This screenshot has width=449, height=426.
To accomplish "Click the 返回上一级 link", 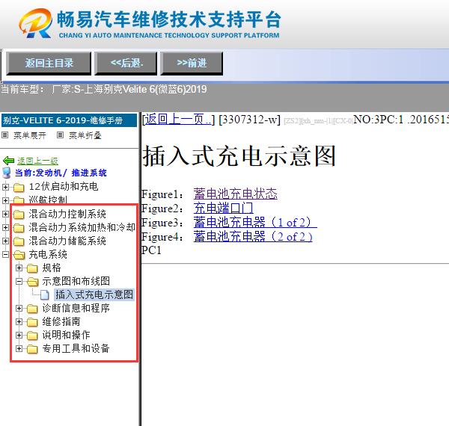I will pos(37,161).
